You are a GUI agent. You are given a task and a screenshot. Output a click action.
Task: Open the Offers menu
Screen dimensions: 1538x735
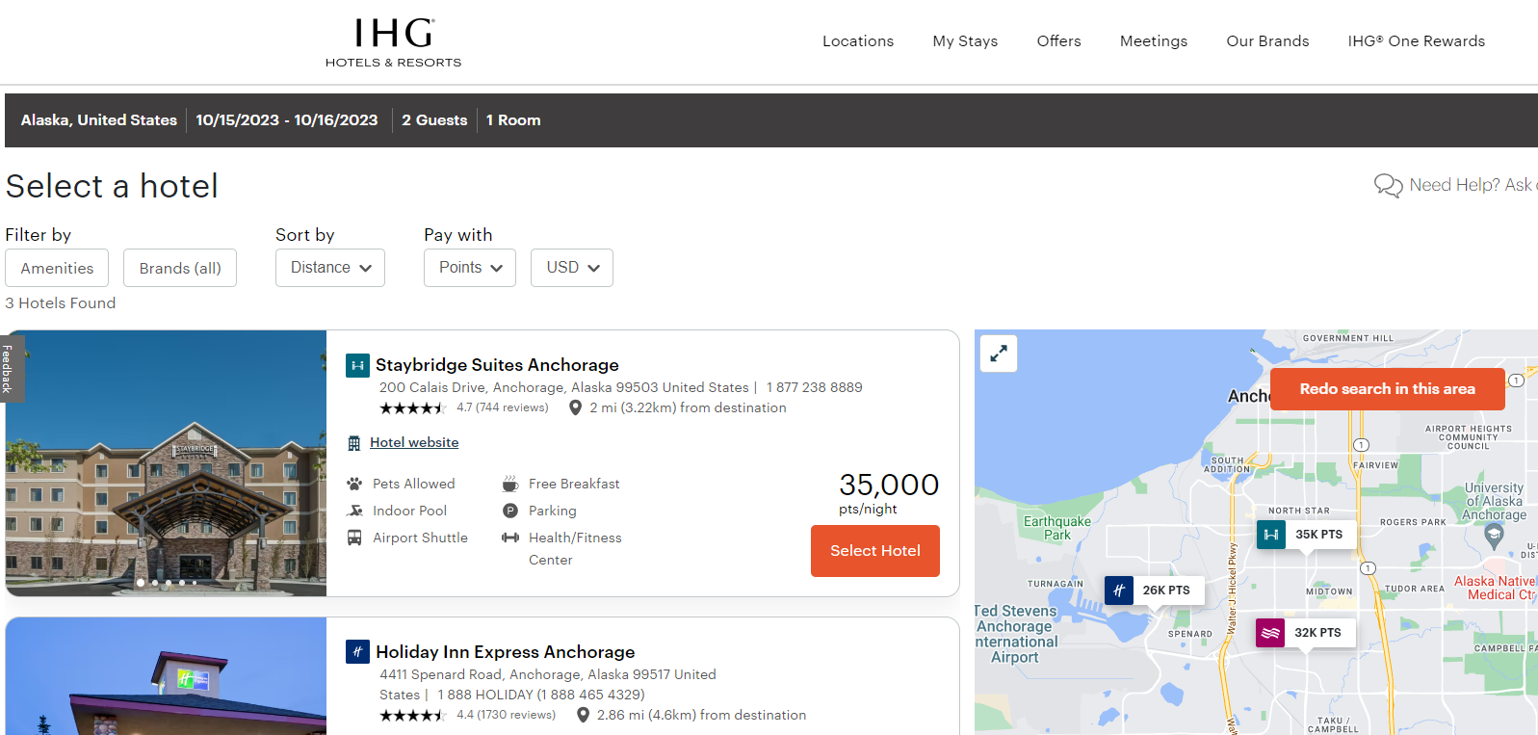coord(1058,41)
